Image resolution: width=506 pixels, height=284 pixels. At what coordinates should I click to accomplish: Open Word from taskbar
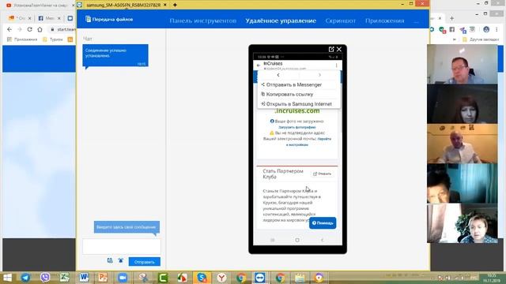pyautogui.click(x=84, y=277)
